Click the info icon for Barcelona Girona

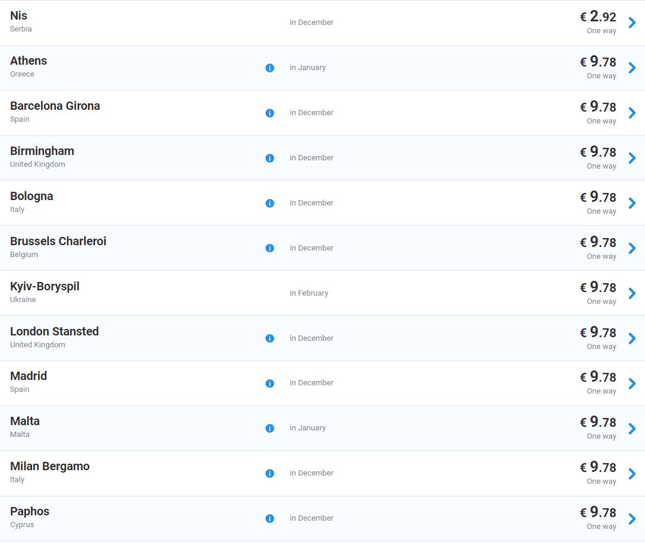(x=270, y=113)
